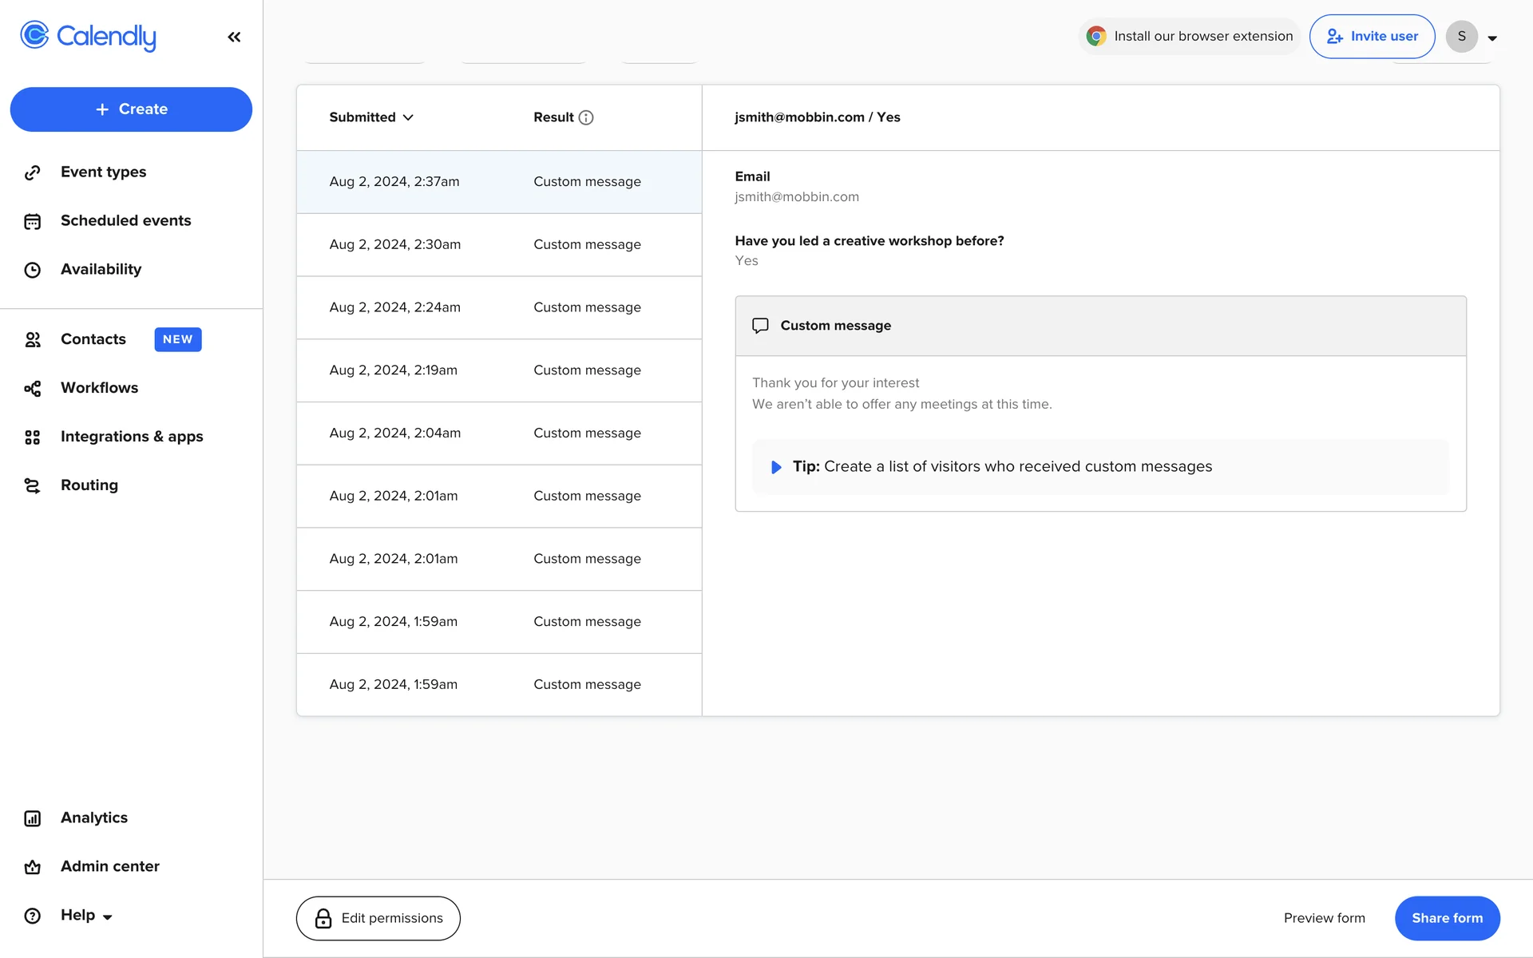Collapse the sidebar with double chevron icon
The height and width of the screenshot is (958, 1533).
pos(234,37)
